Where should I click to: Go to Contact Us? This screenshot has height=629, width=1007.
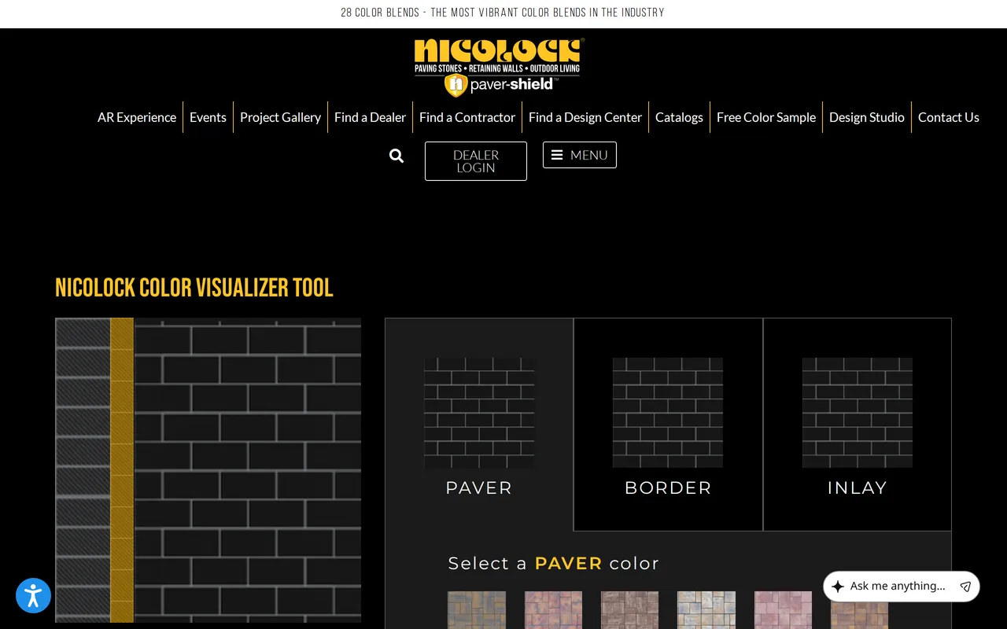pyautogui.click(x=949, y=117)
